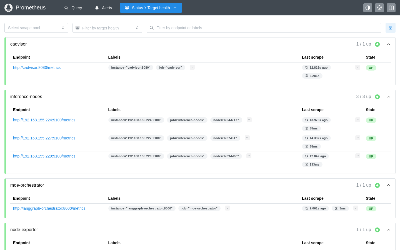Collapse the moe-orchestrator scrape pool
The image size is (400, 250).
coord(389,185)
